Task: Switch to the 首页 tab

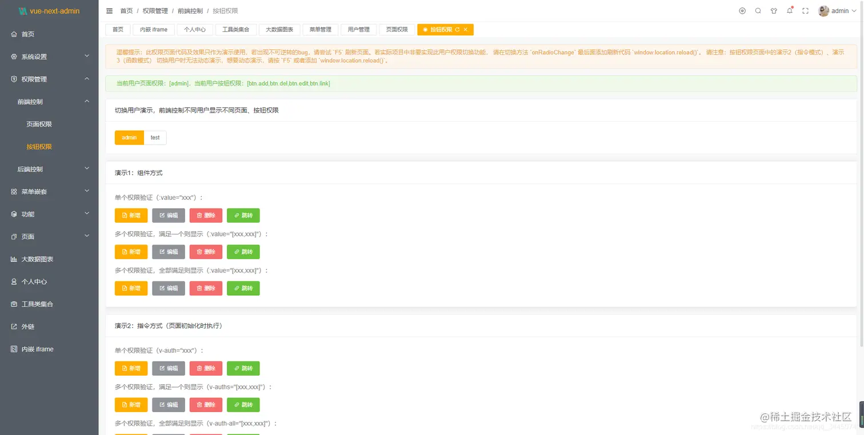Action: [x=118, y=30]
